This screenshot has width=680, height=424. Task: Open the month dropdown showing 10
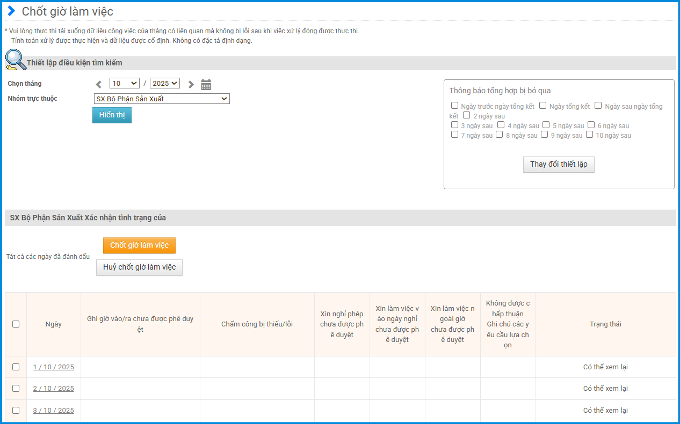point(124,83)
